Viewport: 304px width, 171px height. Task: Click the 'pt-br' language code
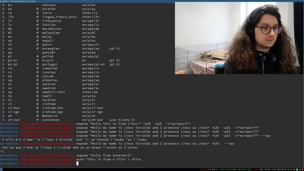click(13, 60)
